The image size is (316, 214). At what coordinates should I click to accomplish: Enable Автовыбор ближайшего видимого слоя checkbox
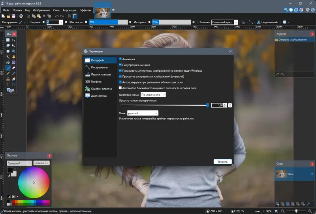[x=120, y=88]
